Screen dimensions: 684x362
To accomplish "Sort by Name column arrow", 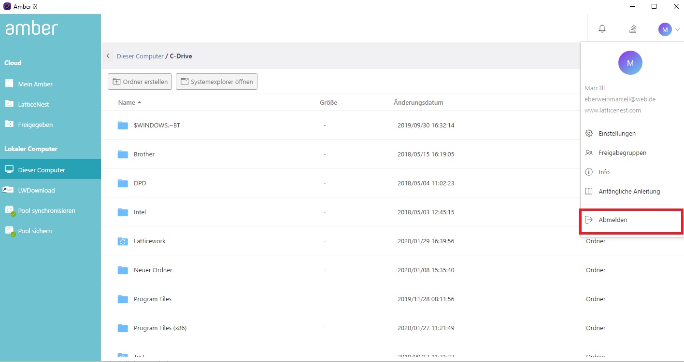I will (x=140, y=102).
